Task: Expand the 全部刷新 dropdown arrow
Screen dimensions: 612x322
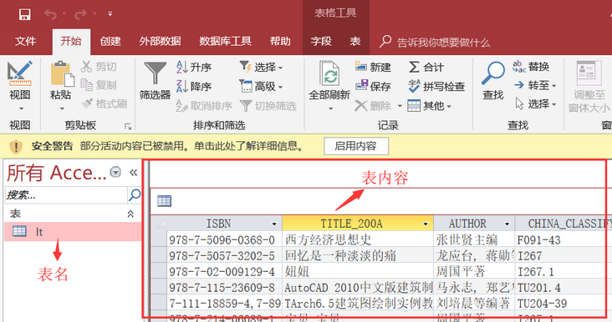Action: click(x=330, y=108)
